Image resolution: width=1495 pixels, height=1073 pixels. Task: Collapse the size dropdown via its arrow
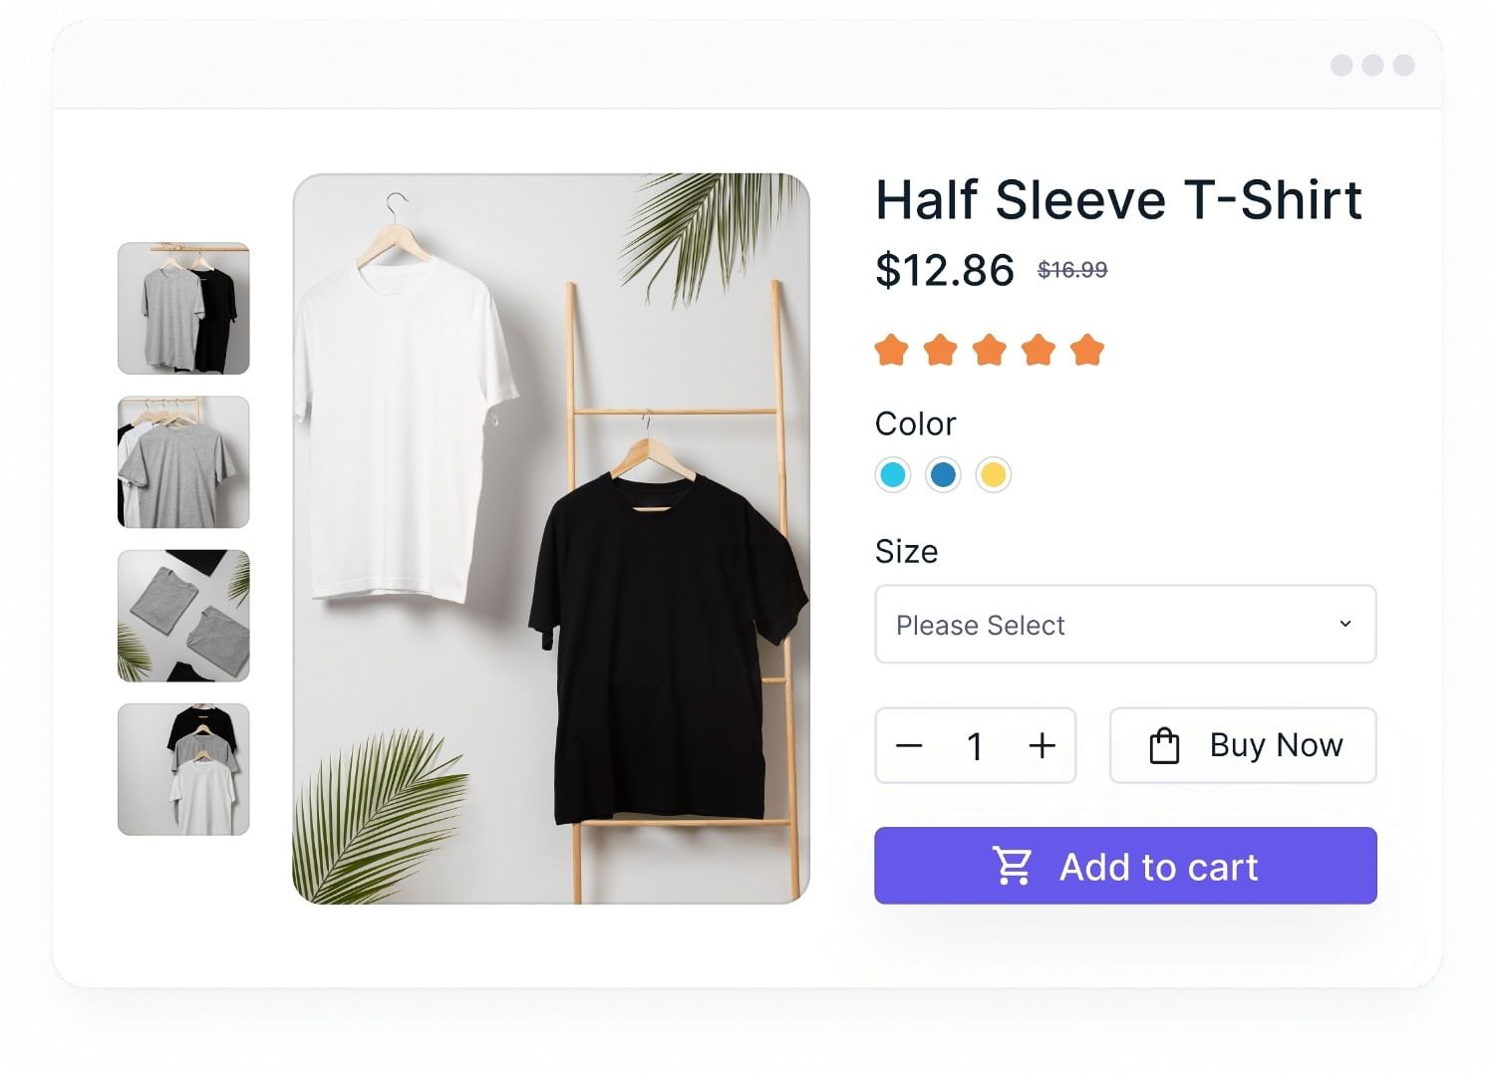(x=1346, y=624)
